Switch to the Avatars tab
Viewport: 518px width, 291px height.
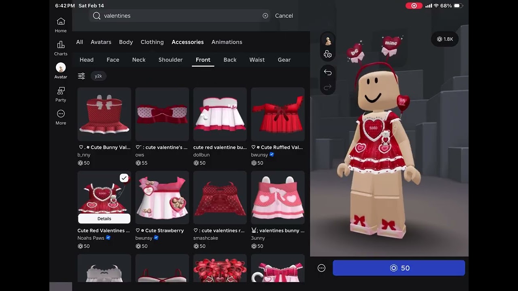(x=101, y=42)
